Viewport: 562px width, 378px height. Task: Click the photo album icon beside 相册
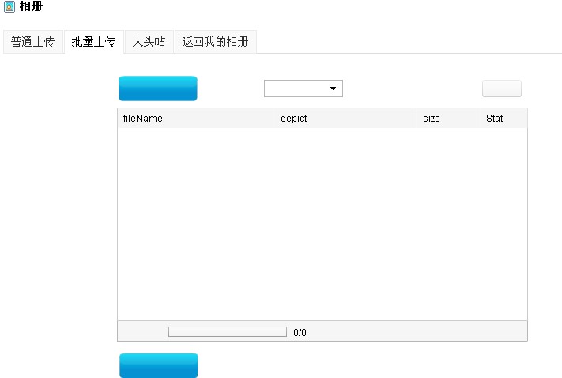[x=9, y=6]
